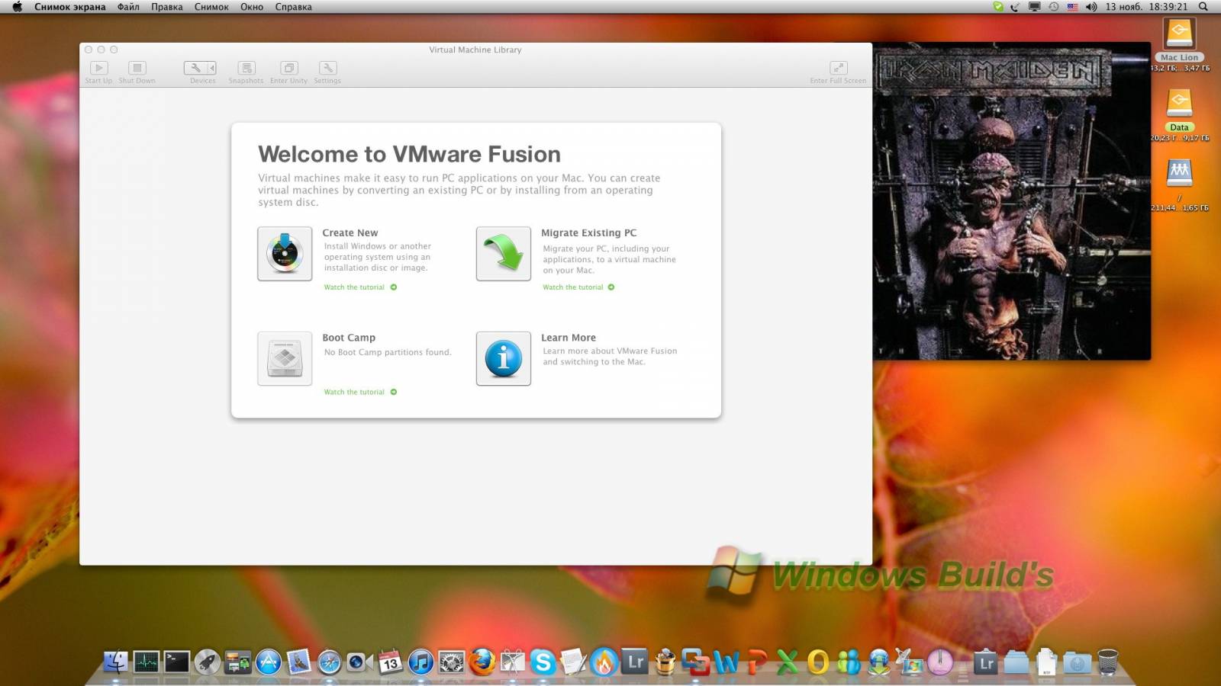
Task: Click the Time Machine menu bar icon
Action: coord(1053,7)
